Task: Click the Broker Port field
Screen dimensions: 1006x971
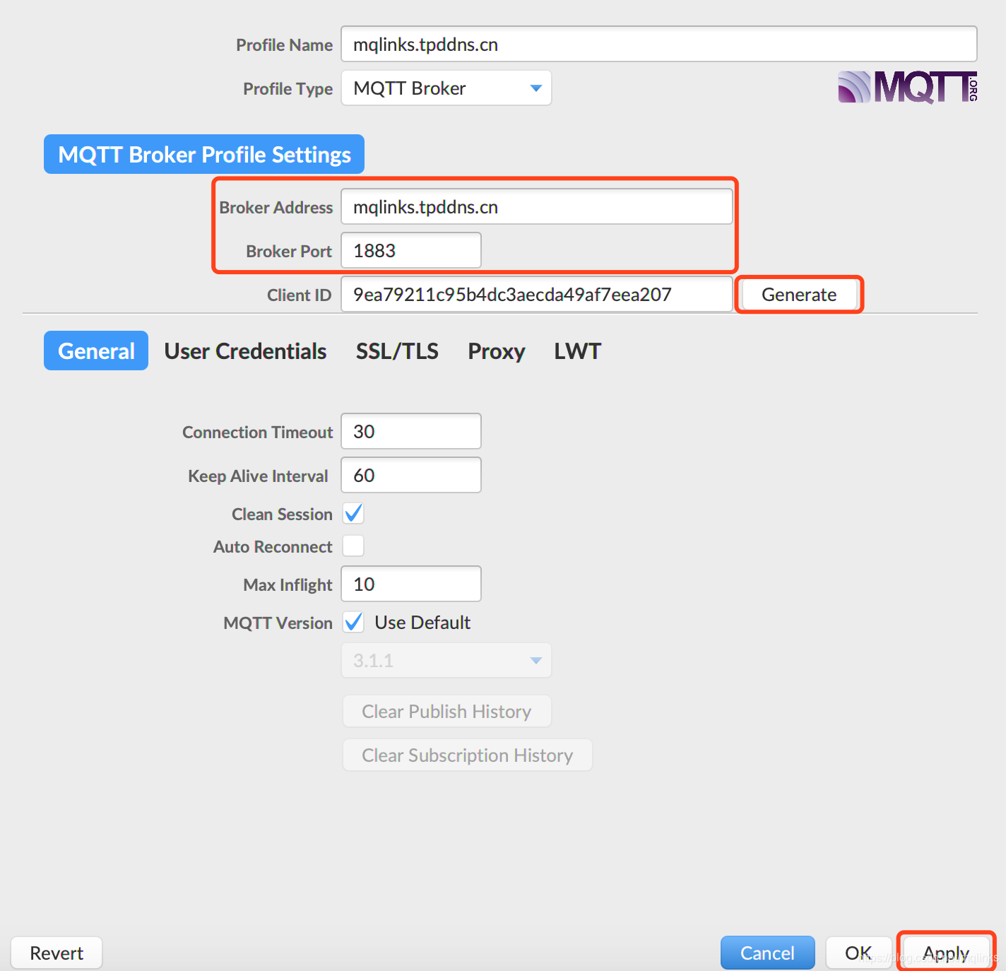Action: pos(411,251)
